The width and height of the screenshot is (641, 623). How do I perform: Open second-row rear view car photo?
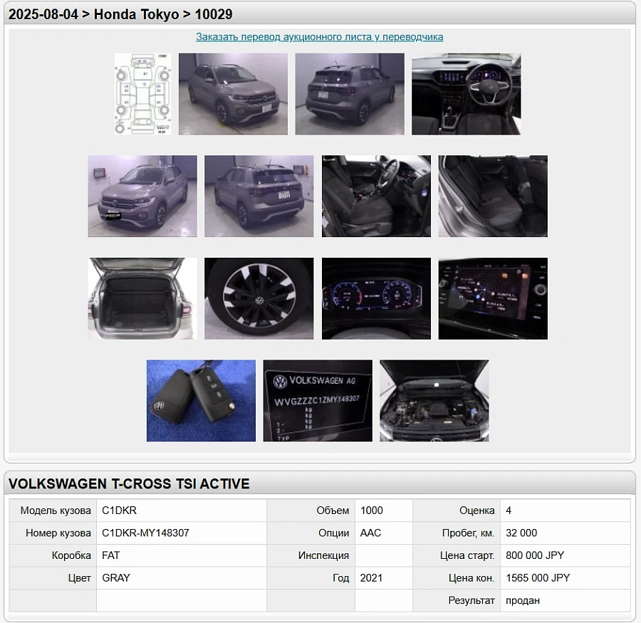[259, 196]
